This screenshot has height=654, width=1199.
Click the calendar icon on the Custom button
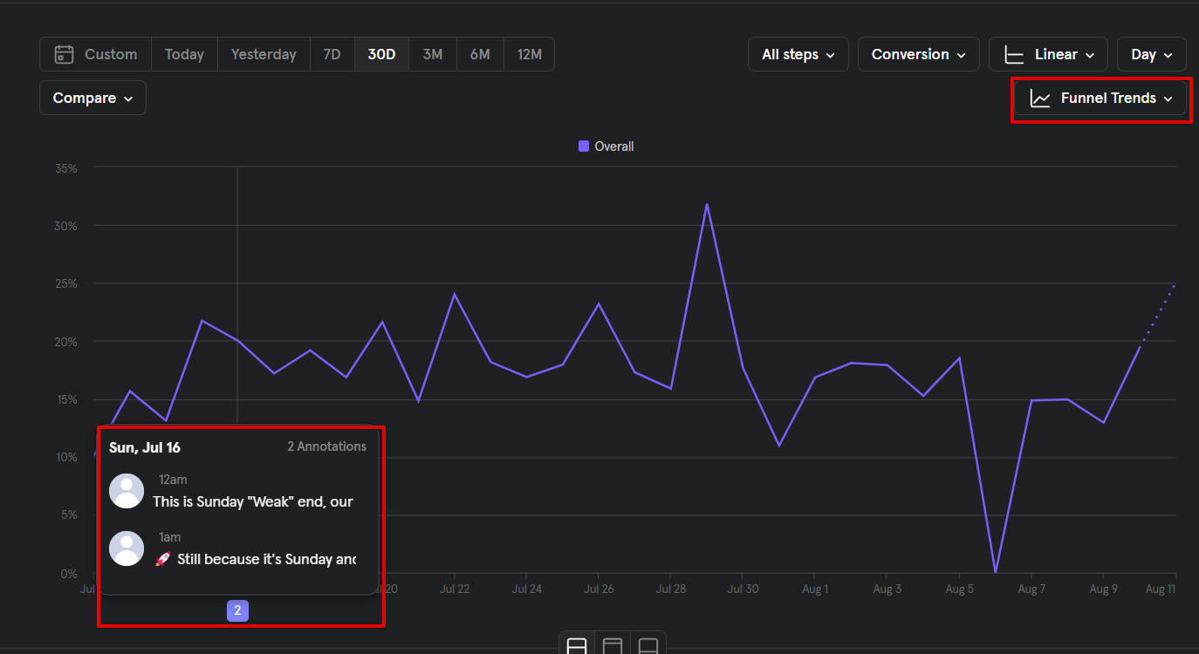click(63, 53)
